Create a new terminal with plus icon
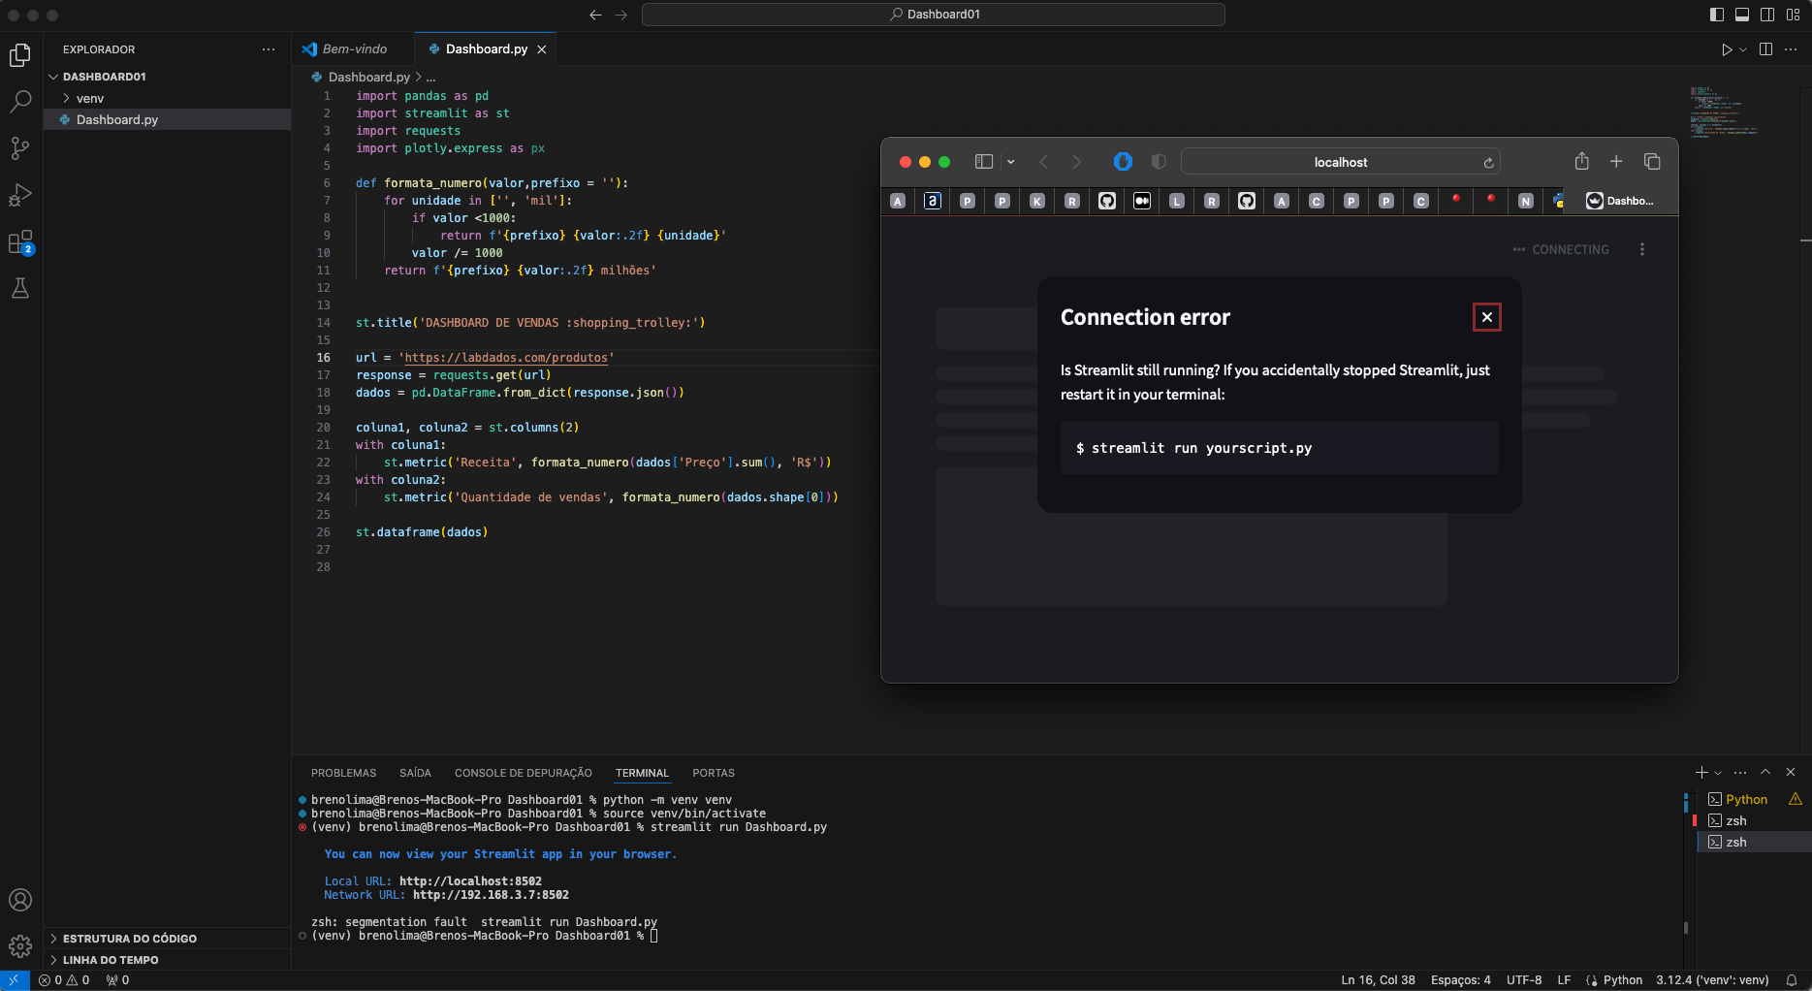1812x991 pixels. [x=1701, y=773]
